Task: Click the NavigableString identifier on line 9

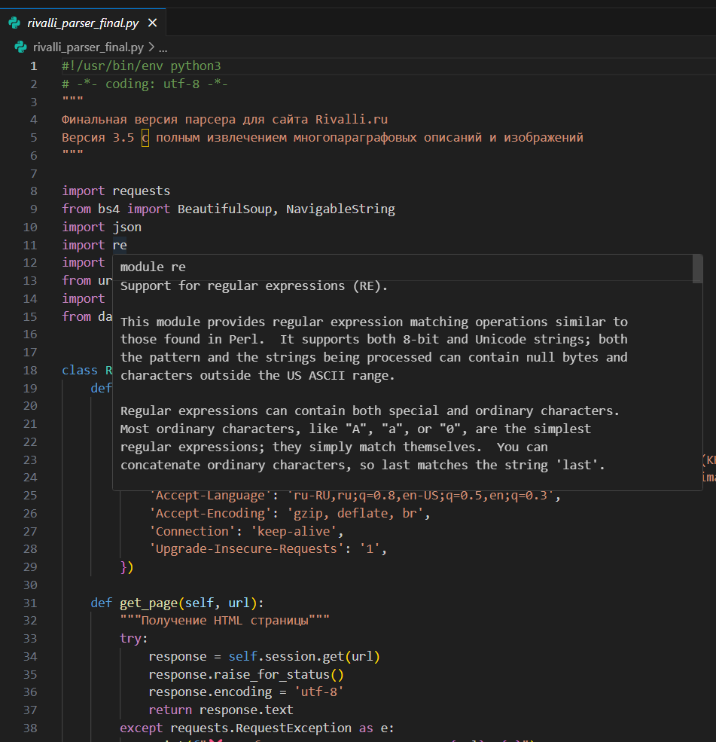Action: click(340, 209)
